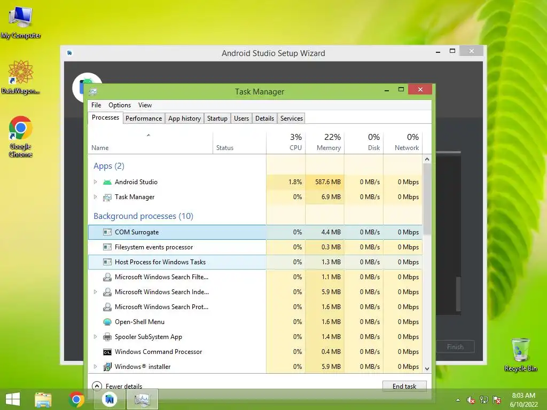Launch Chrome from the taskbar

(x=77, y=399)
